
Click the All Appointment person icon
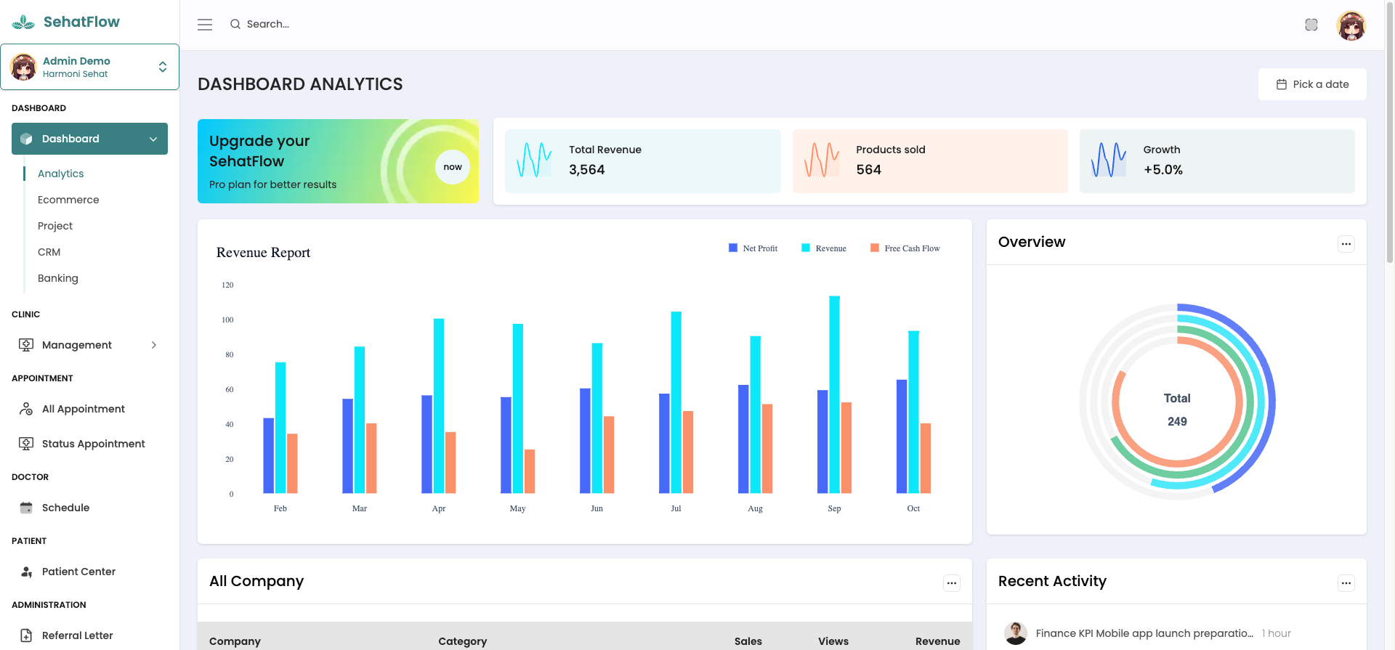(26, 409)
